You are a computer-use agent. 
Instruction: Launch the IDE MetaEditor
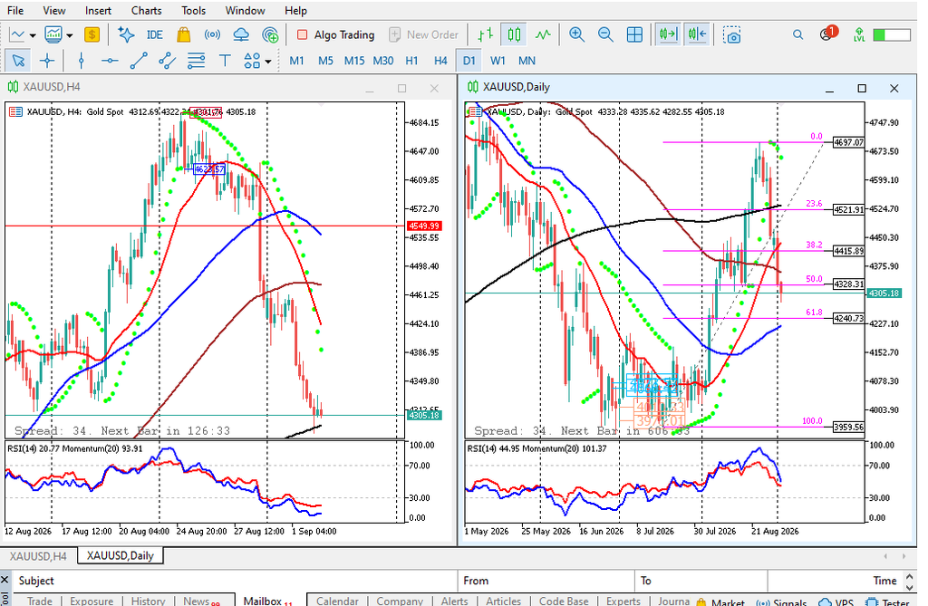click(154, 35)
